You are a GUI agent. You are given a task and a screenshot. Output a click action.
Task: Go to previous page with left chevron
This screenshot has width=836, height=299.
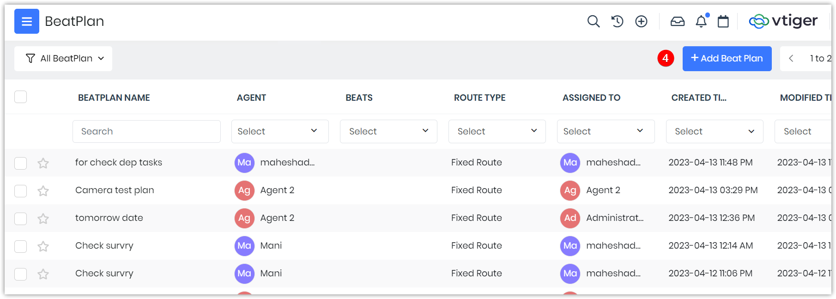point(791,58)
